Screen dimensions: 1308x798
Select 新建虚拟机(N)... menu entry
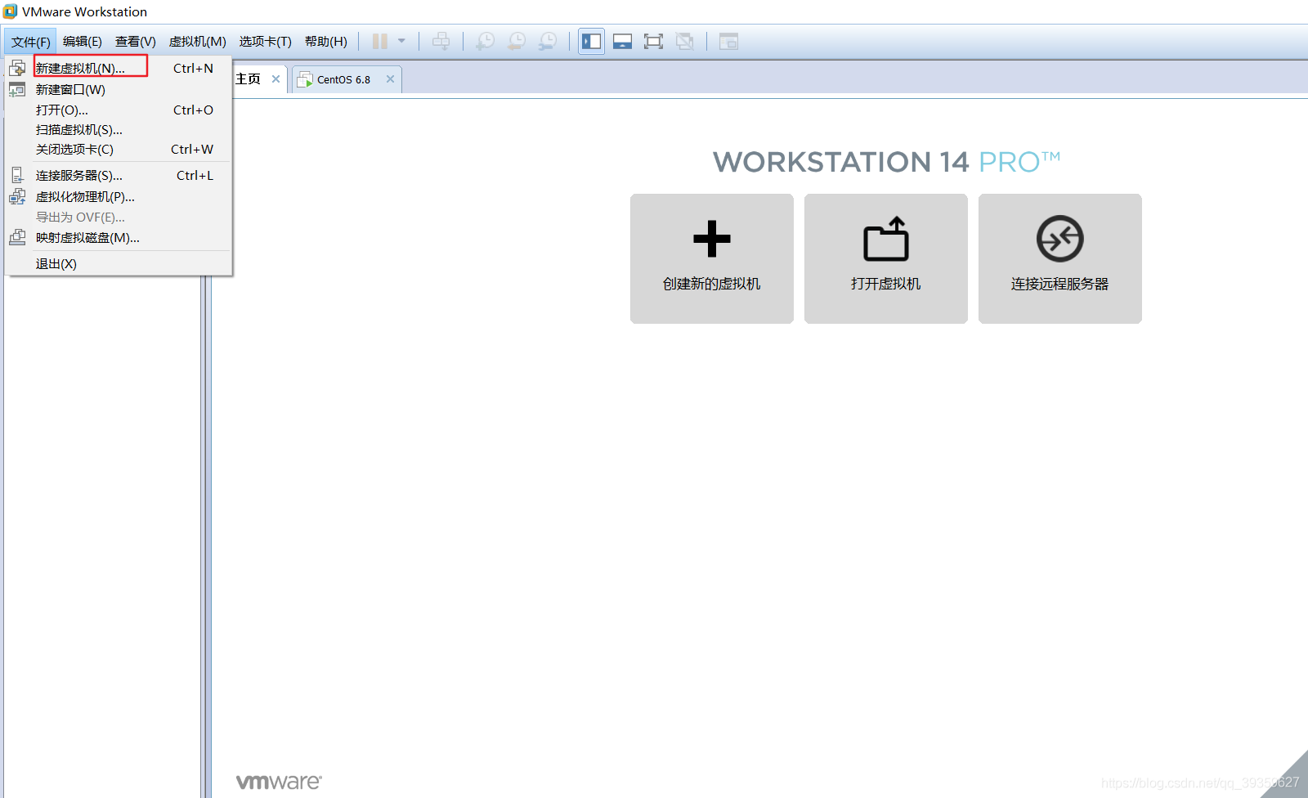point(119,68)
